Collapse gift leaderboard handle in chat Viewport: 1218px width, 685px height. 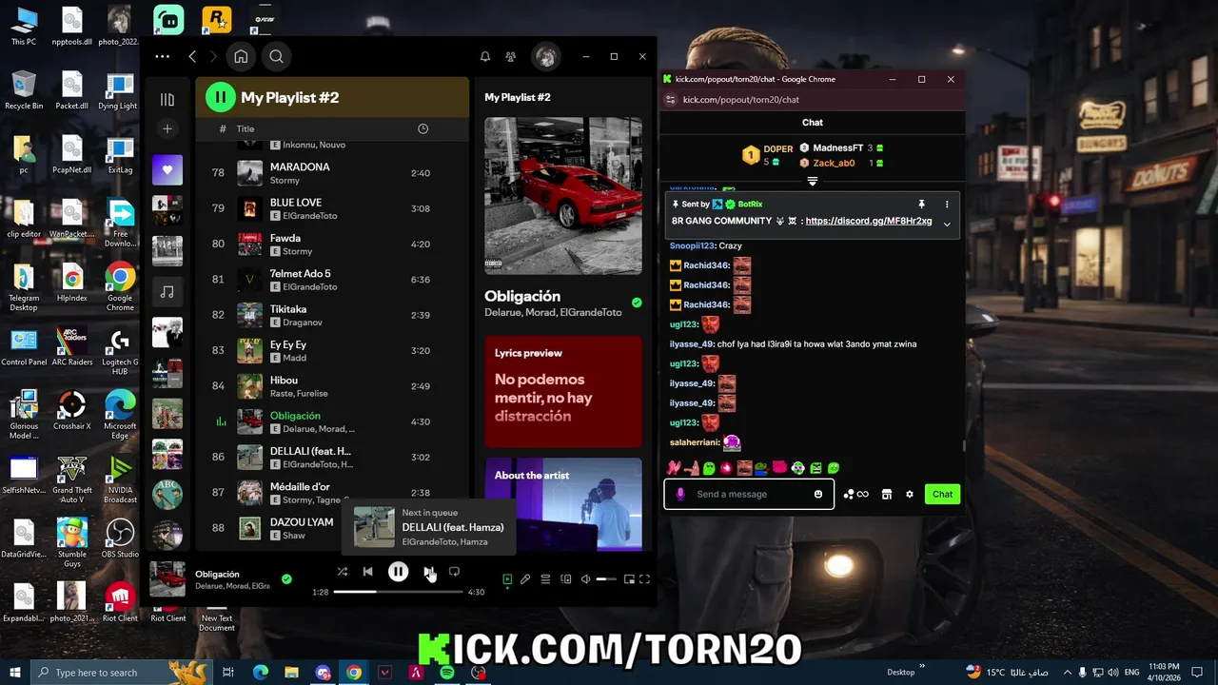(x=813, y=181)
